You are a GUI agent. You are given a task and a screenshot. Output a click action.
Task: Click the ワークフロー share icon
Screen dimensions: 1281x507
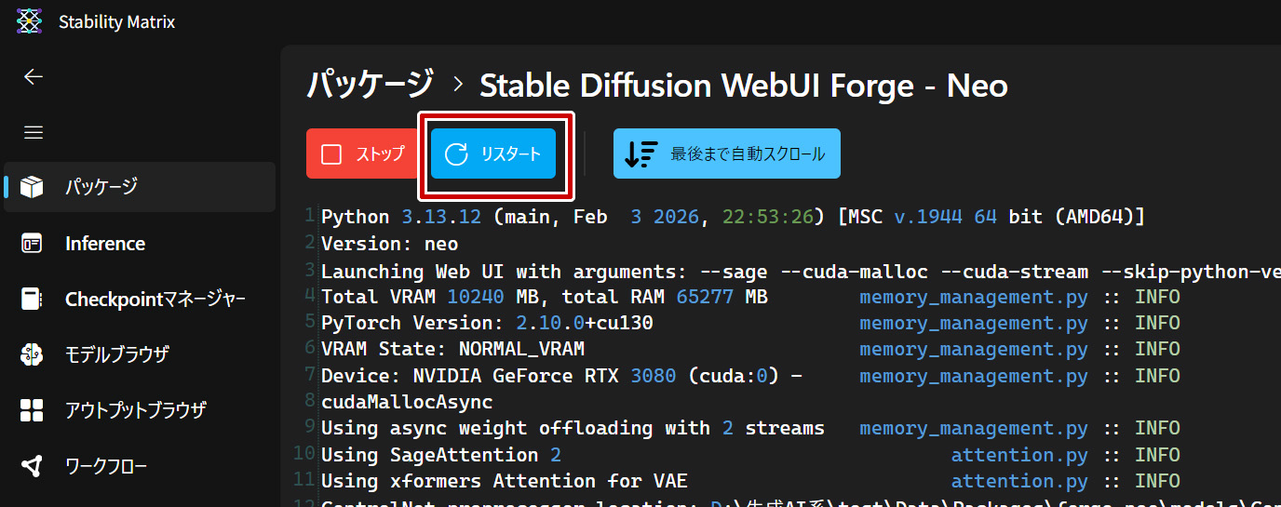point(33,466)
